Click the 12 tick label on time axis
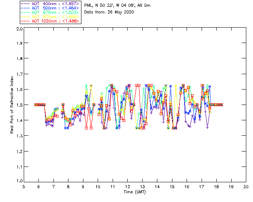This screenshot has height=202, width=253. [x=127, y=187]
